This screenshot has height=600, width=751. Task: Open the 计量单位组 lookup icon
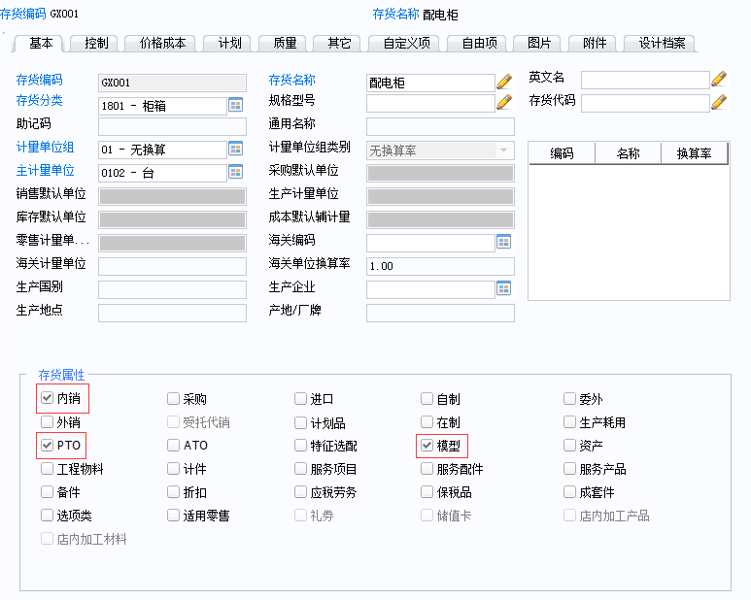point(235,149)
